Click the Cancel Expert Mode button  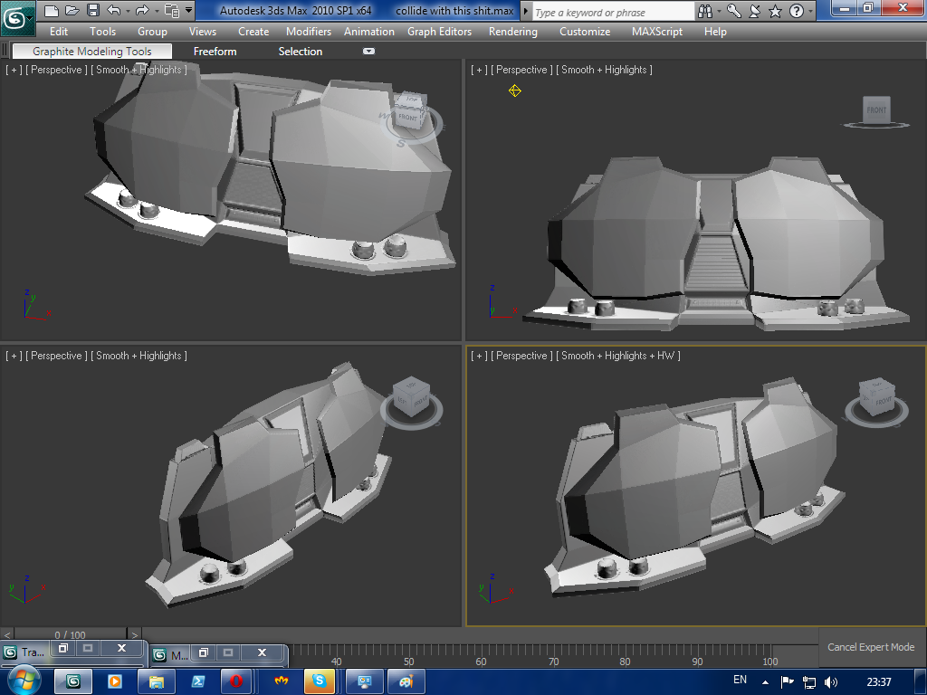pos(871,647)
